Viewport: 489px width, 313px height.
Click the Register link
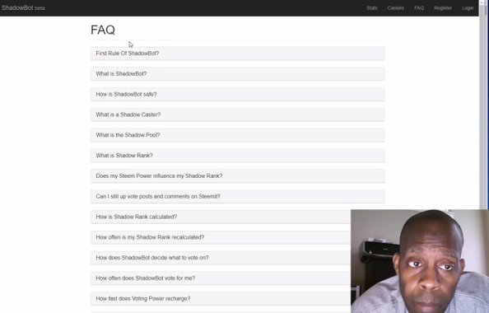[x=443, y=8]
